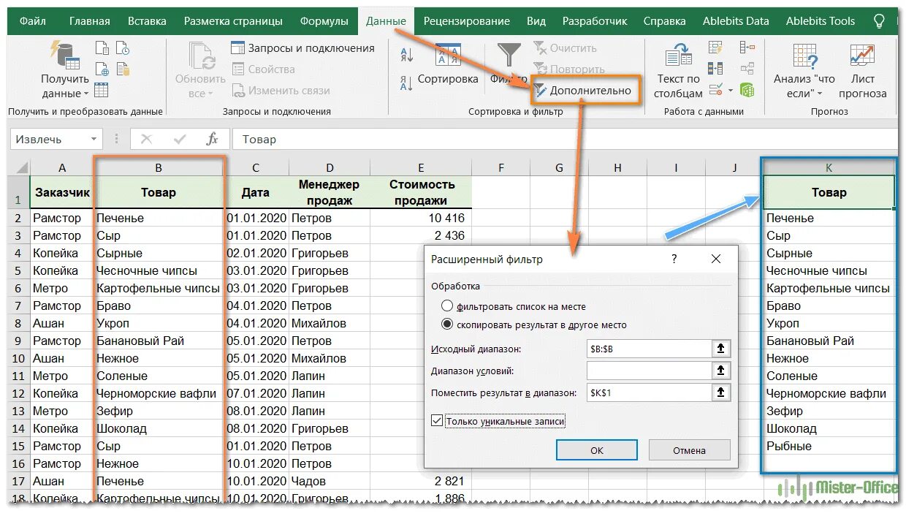Open the Ablebits Tools tab
The width and height of the screenshot is (906, 516).
coord(820,21)
